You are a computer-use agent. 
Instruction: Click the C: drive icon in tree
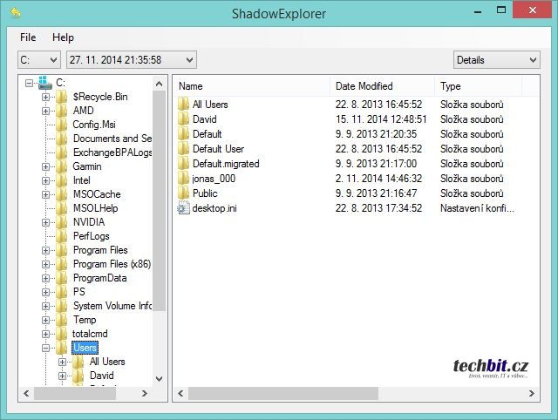pyautogui.click(x=45, y=83)
